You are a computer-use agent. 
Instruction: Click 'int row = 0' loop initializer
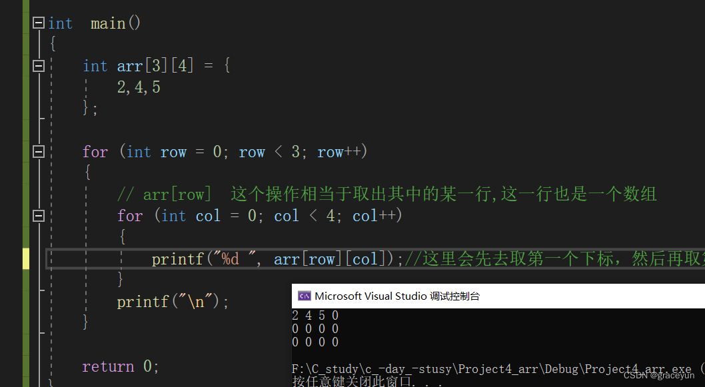tap(174, 152)
